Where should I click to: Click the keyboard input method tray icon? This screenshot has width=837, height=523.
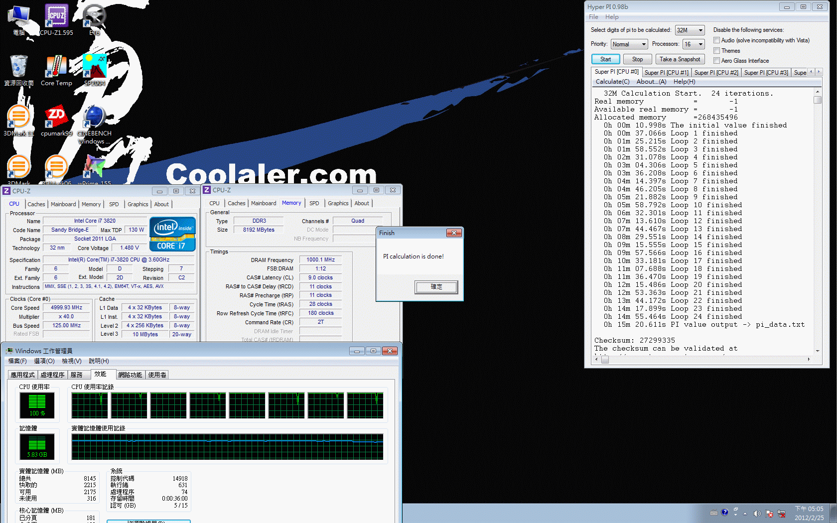click(714, 513)
